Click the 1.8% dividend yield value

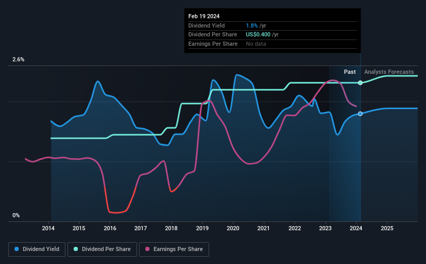(252, 25)
